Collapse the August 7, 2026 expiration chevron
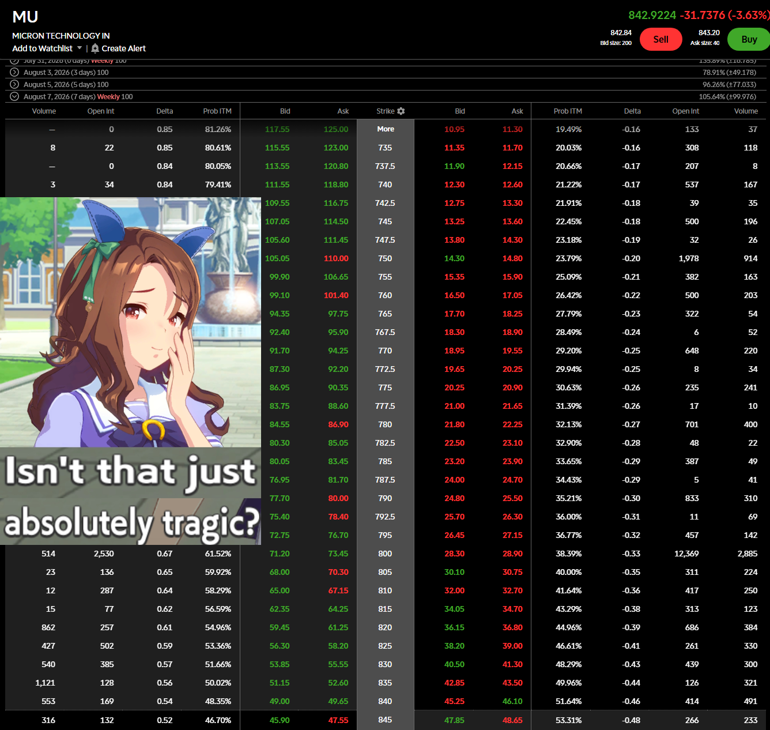The width and height of the screenshot is (770, 730). (x=14, y=96)
